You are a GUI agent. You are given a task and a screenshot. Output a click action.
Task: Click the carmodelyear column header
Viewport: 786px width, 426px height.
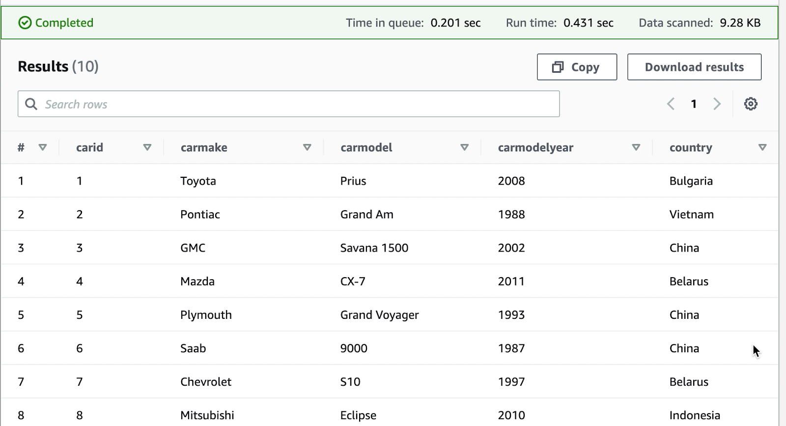[535, 147]
